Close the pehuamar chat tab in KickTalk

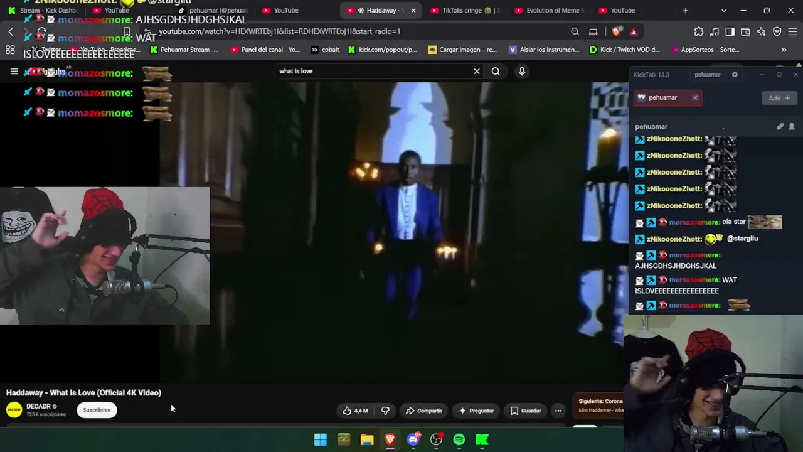click(695, 97)
